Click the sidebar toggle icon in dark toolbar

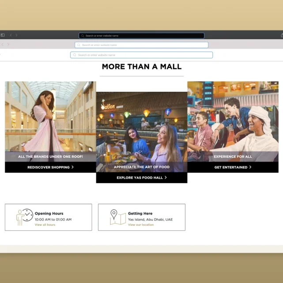(x=3, y=35)
